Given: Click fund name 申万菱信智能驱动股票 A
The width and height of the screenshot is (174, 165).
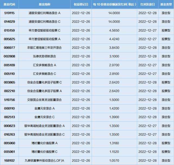Looking at the screenshot, I should tap(45, 39).
